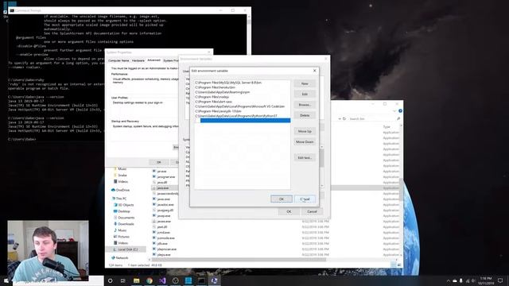Select Hardware tab in System Properties
Viewport: 509px width, 286px height.
[x=138, y=60]
